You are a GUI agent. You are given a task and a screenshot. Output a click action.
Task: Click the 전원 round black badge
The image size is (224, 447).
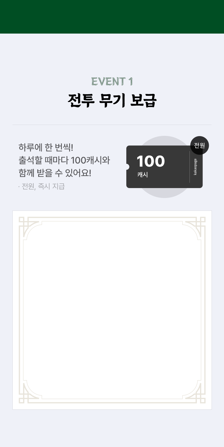pyautogui.click(x=199, y=145)
